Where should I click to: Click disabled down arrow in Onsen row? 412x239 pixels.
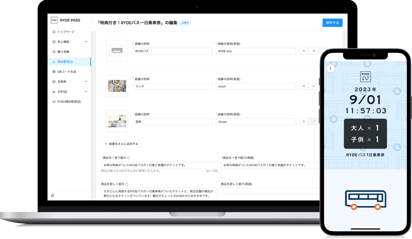[x=314, y=121]
